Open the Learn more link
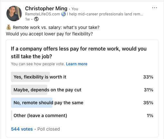Viewport: 164px width, 139px height. click(77, 64)
